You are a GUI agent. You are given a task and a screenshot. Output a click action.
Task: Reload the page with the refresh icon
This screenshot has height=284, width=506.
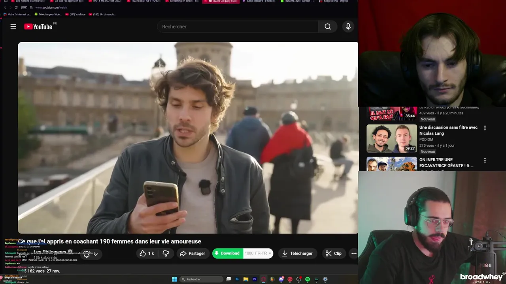point(16,7)
